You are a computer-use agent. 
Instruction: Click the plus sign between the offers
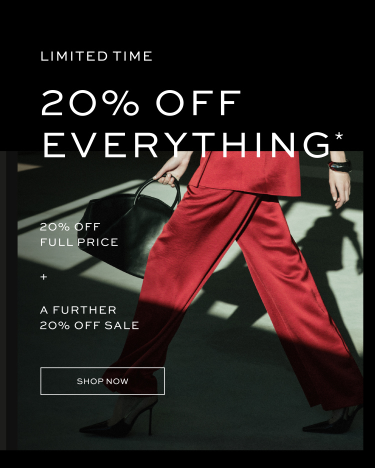[x=43, y=277]
